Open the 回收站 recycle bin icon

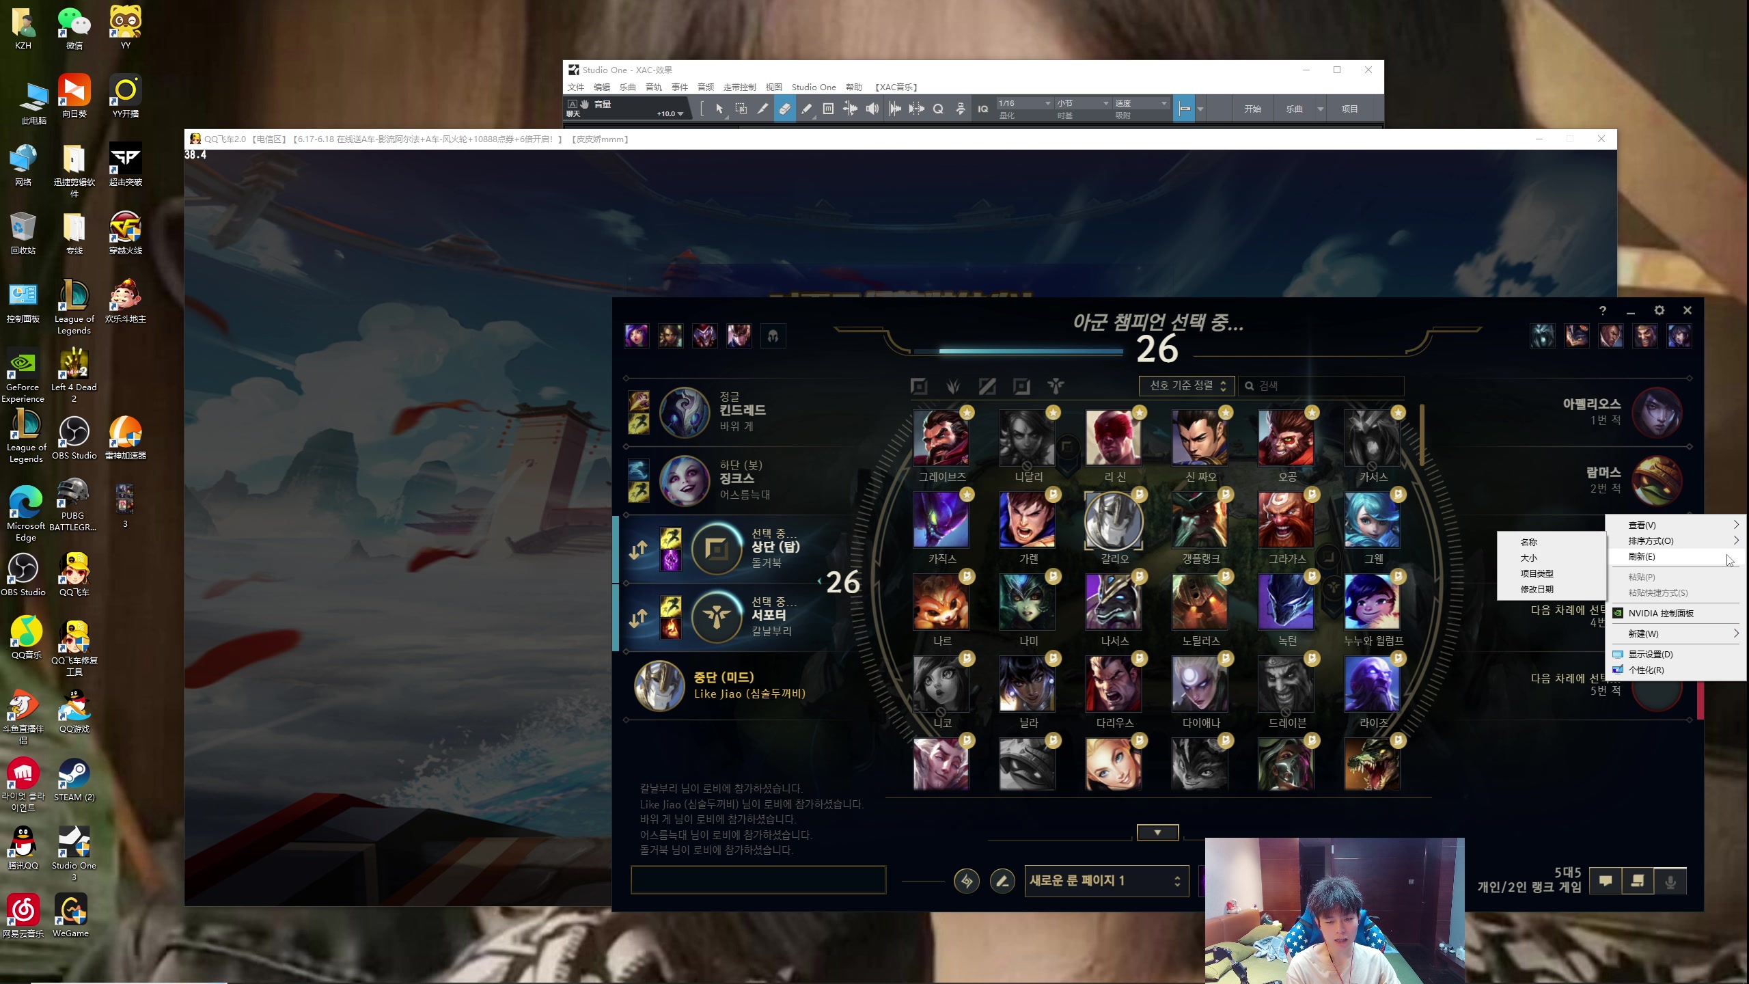coord(23,233)
